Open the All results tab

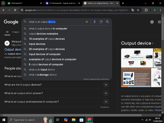7,32
